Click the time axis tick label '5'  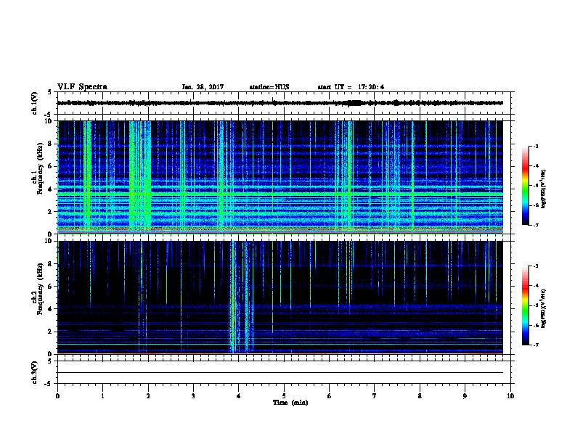[x=284, y=396]
